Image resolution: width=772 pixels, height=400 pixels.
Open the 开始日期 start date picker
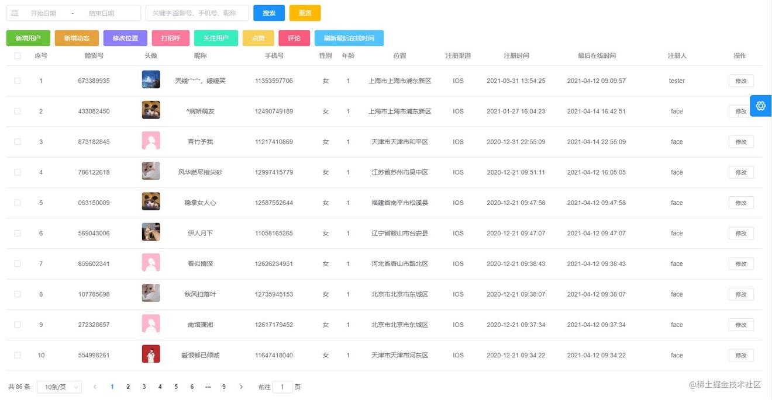click(44, 13)
